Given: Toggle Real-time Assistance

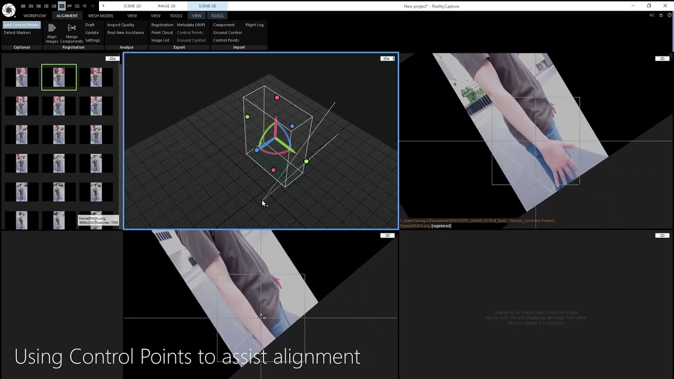Looking at the screenshot, I should [x=125, y=33].
